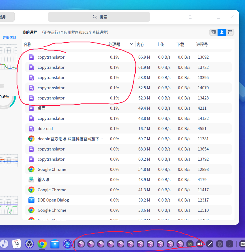Expand the tray with arrow button
Screen dimensions: 245x252
(230, 244)
